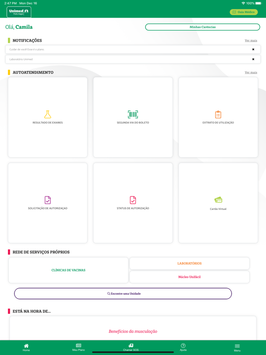266x355 pixels.
Task: Open the Núcleo Unifácil card
Action: (189, 277)
